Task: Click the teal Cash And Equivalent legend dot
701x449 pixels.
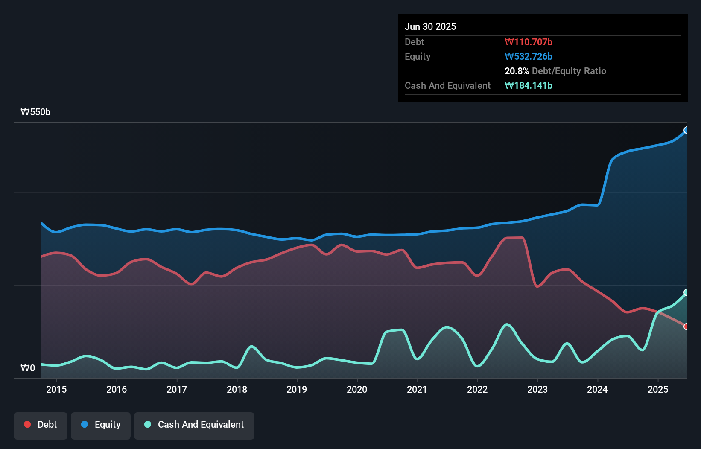Action: point(148,424)
